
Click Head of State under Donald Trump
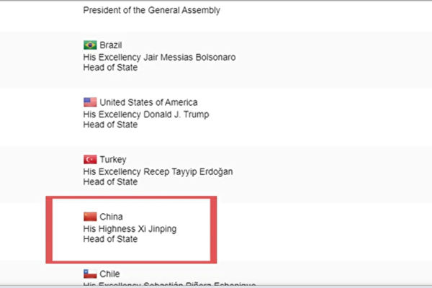pos(109,125)
